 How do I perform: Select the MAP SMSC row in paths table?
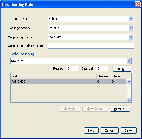coord(68,81)
